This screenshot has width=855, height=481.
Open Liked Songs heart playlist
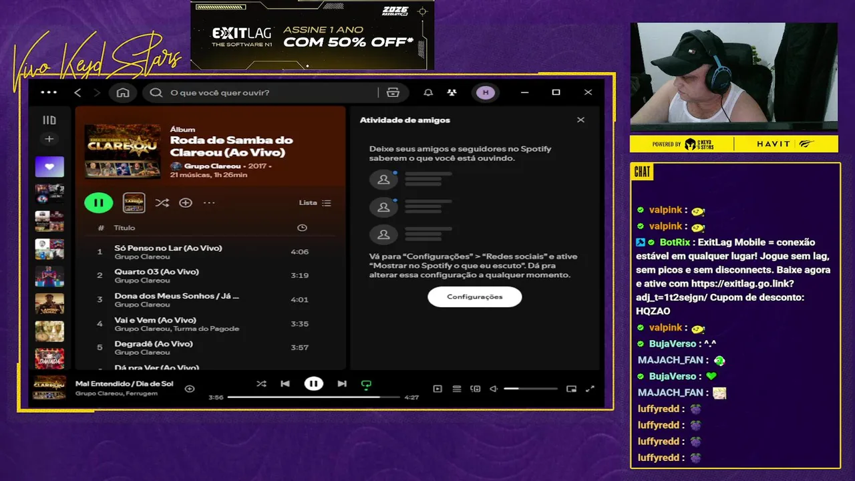(x=49, y=167)
